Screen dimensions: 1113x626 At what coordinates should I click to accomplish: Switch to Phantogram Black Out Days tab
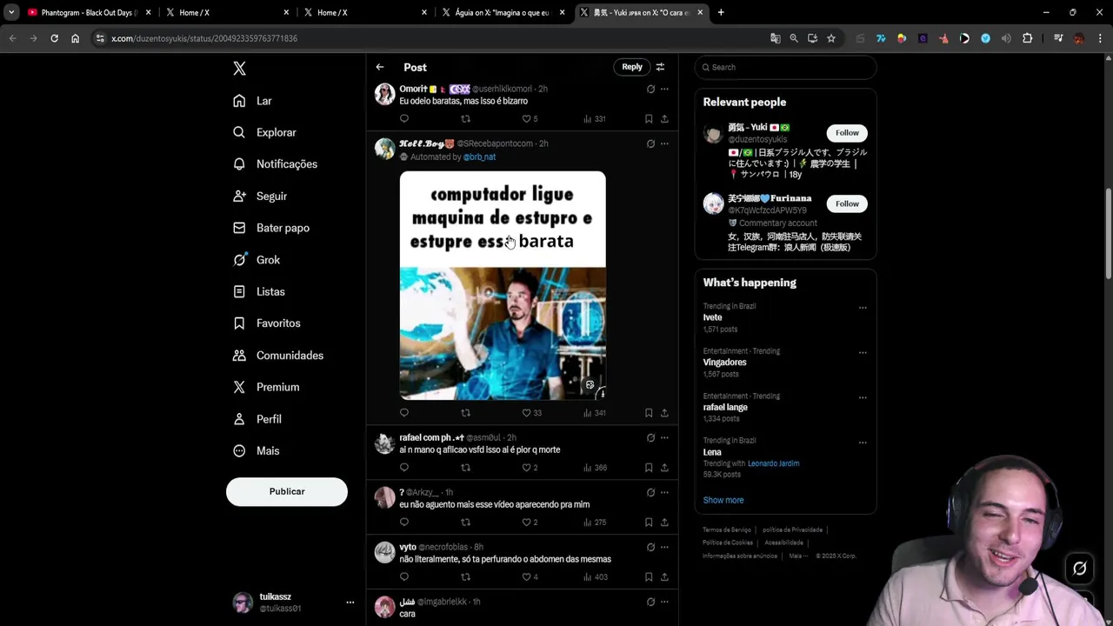90,12
